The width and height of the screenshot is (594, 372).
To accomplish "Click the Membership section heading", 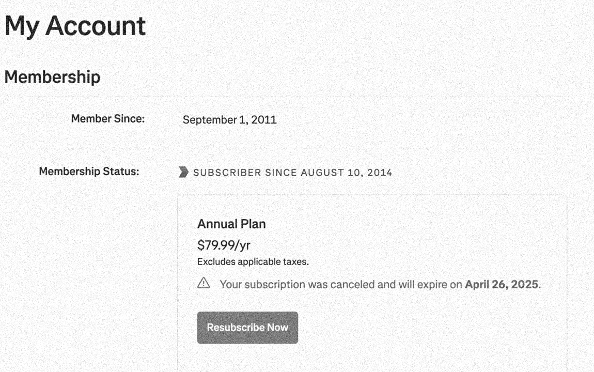I will click(x=52, y=77).
